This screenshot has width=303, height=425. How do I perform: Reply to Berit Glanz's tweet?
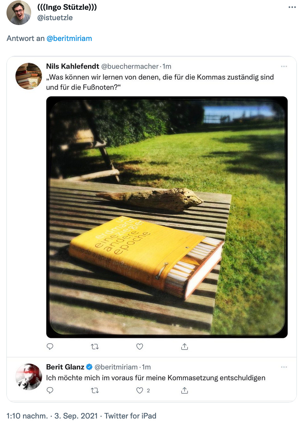[50, 390]
